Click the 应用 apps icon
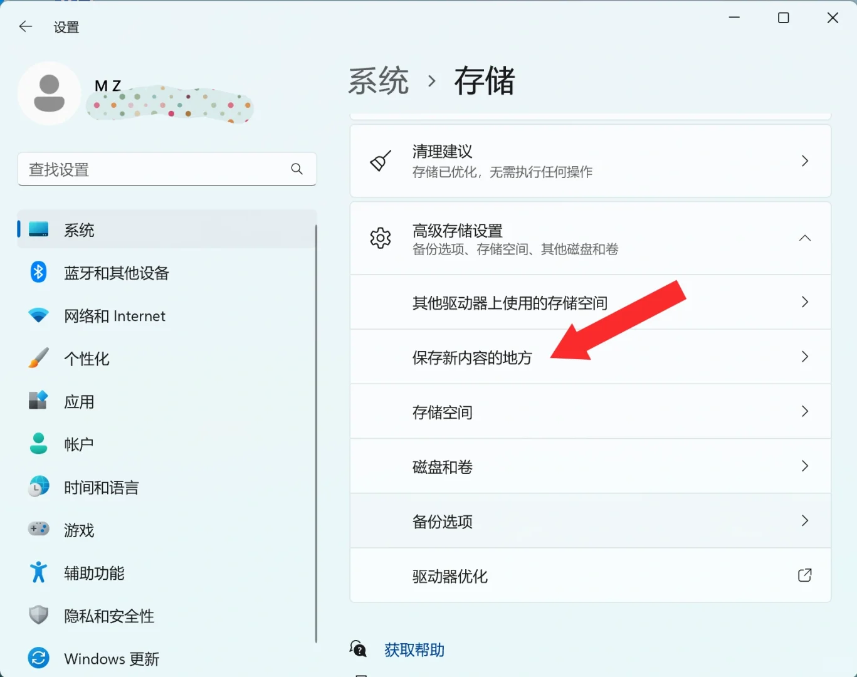857x677 pixels. (x=39, y=401)
